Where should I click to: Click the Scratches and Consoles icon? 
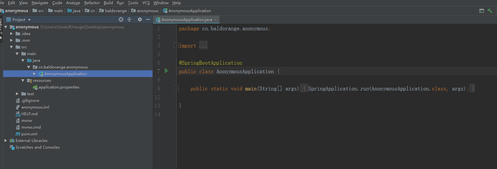click(12, 147)
